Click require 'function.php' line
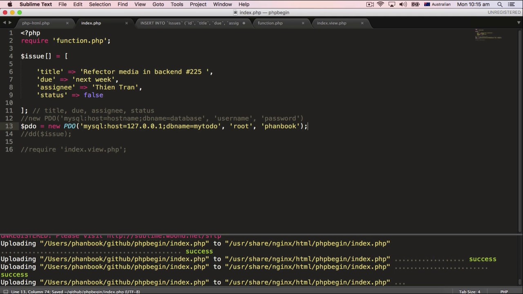The image size is (523, 294). pos(66,40)
